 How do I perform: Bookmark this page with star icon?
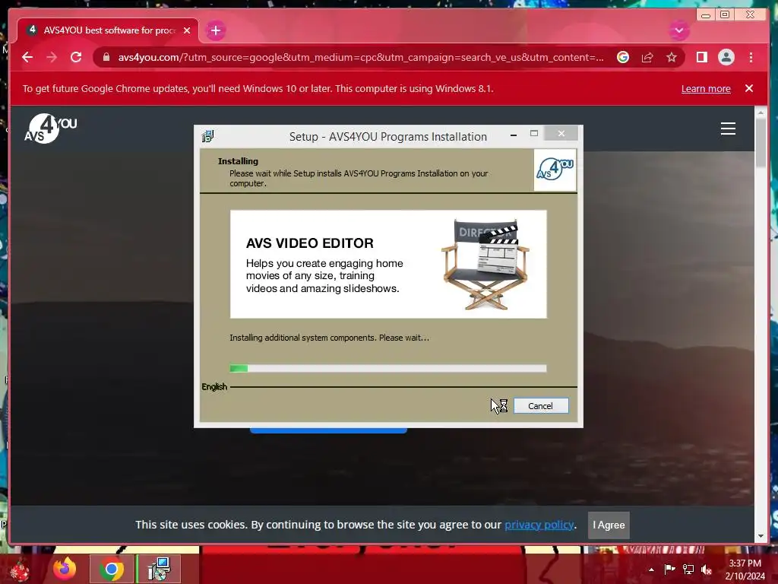point(672,57)
